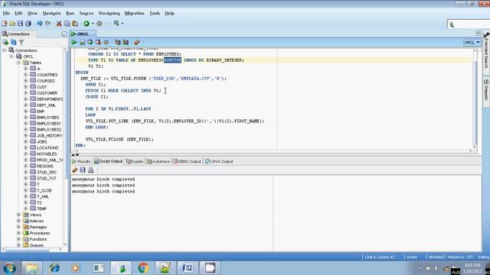The image size is (490, 275).
Task: Expand the COUNTRIES table node
Action: 25,75
